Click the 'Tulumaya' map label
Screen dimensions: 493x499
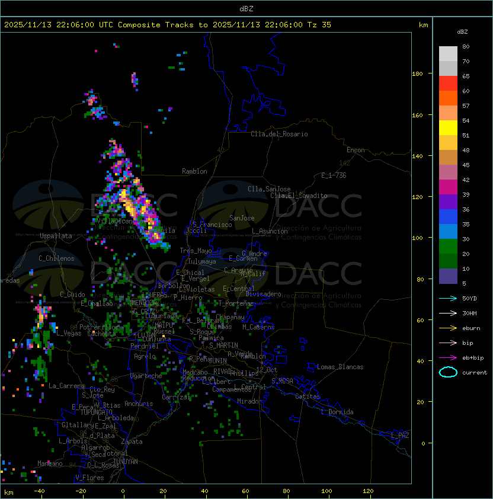point(202,261)
